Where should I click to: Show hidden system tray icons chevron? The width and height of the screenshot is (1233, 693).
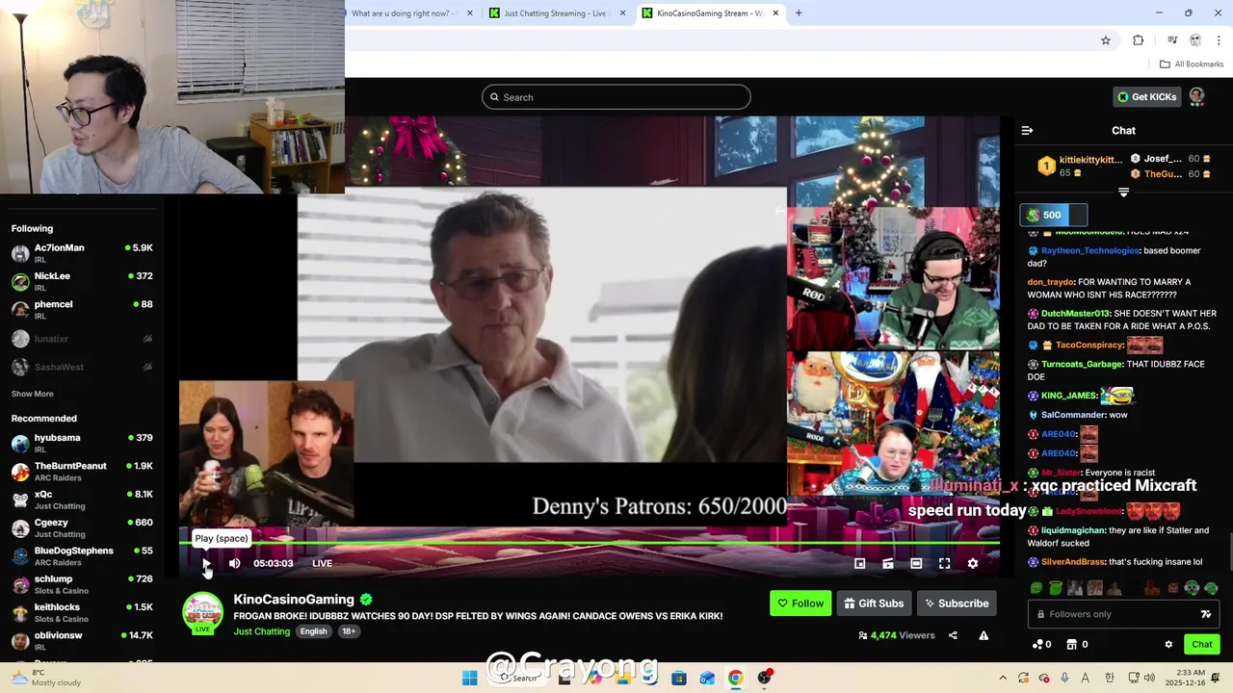coord(1003,678)
